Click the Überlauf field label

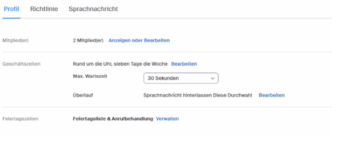coord(83,95)
